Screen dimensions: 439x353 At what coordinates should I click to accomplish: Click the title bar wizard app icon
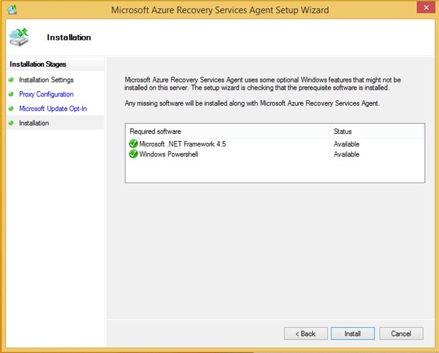coord(12,10)
